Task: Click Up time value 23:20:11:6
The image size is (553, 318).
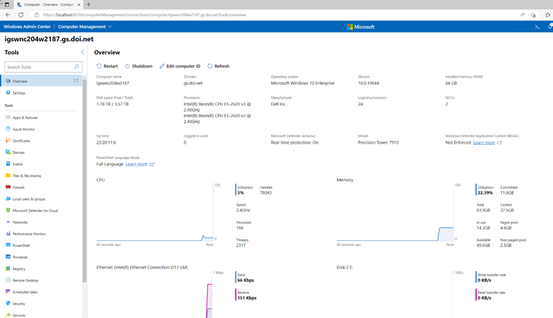Action: (x=106, y=142)
